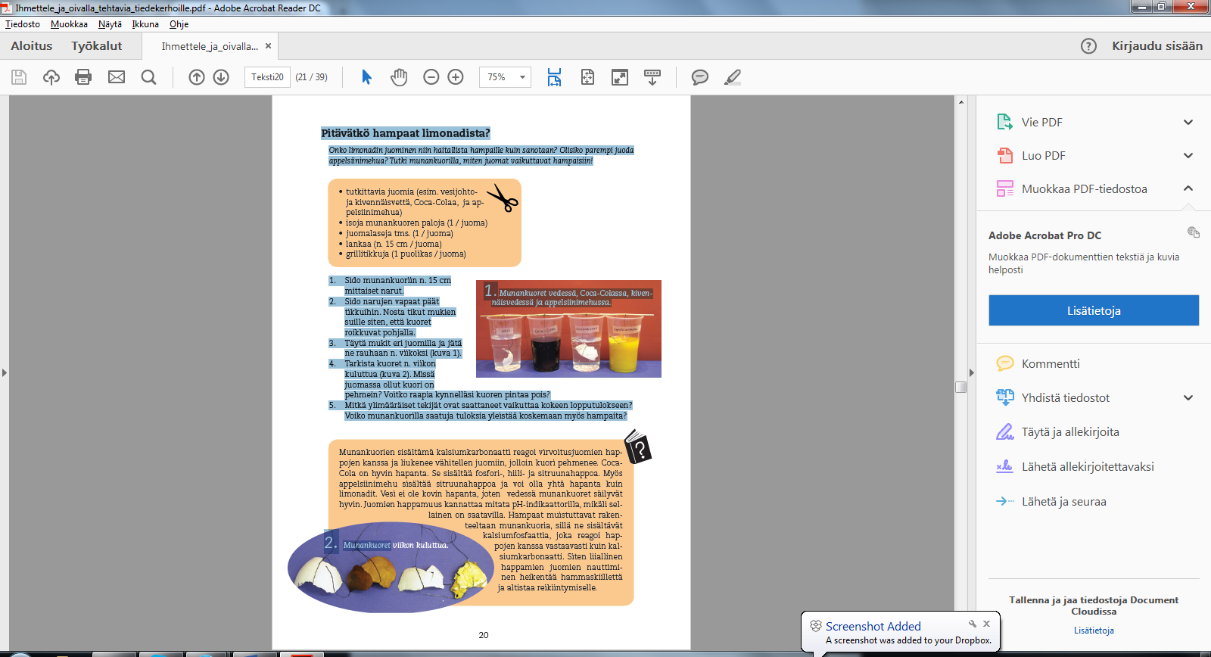Switch to the Työkalut tab
This screenshot has height=657, width=1211.
pyautogui.click(x=97, y=46)
